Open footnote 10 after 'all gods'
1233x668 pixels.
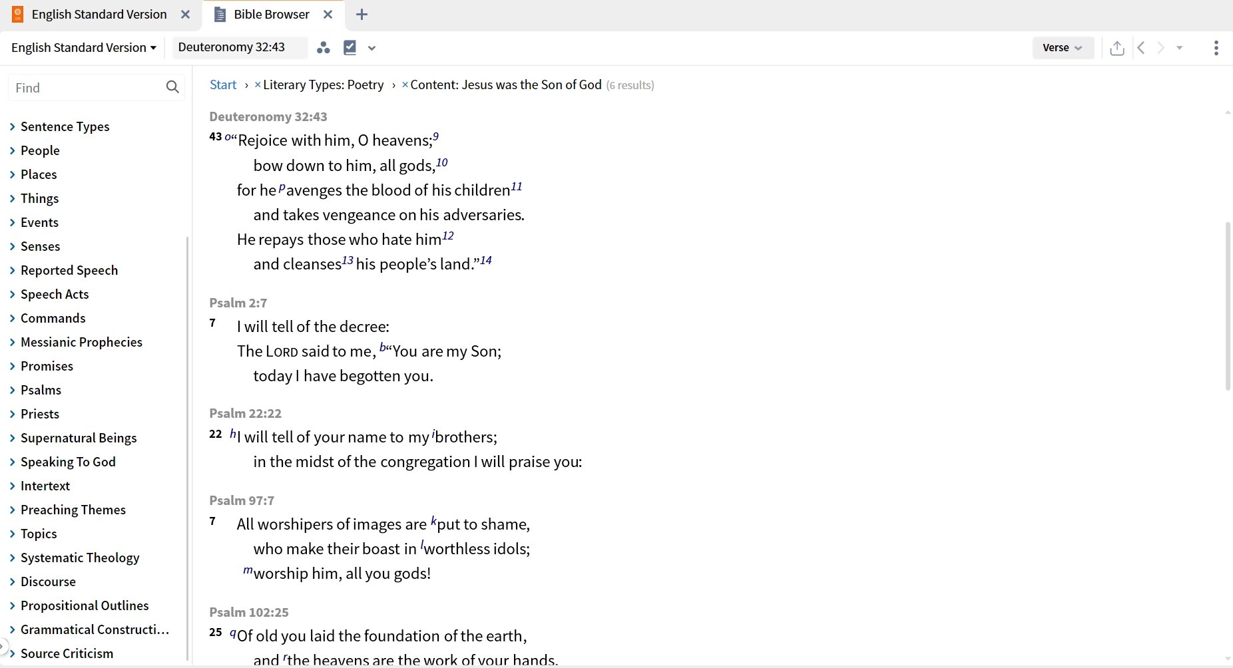[x=441, y=162]
